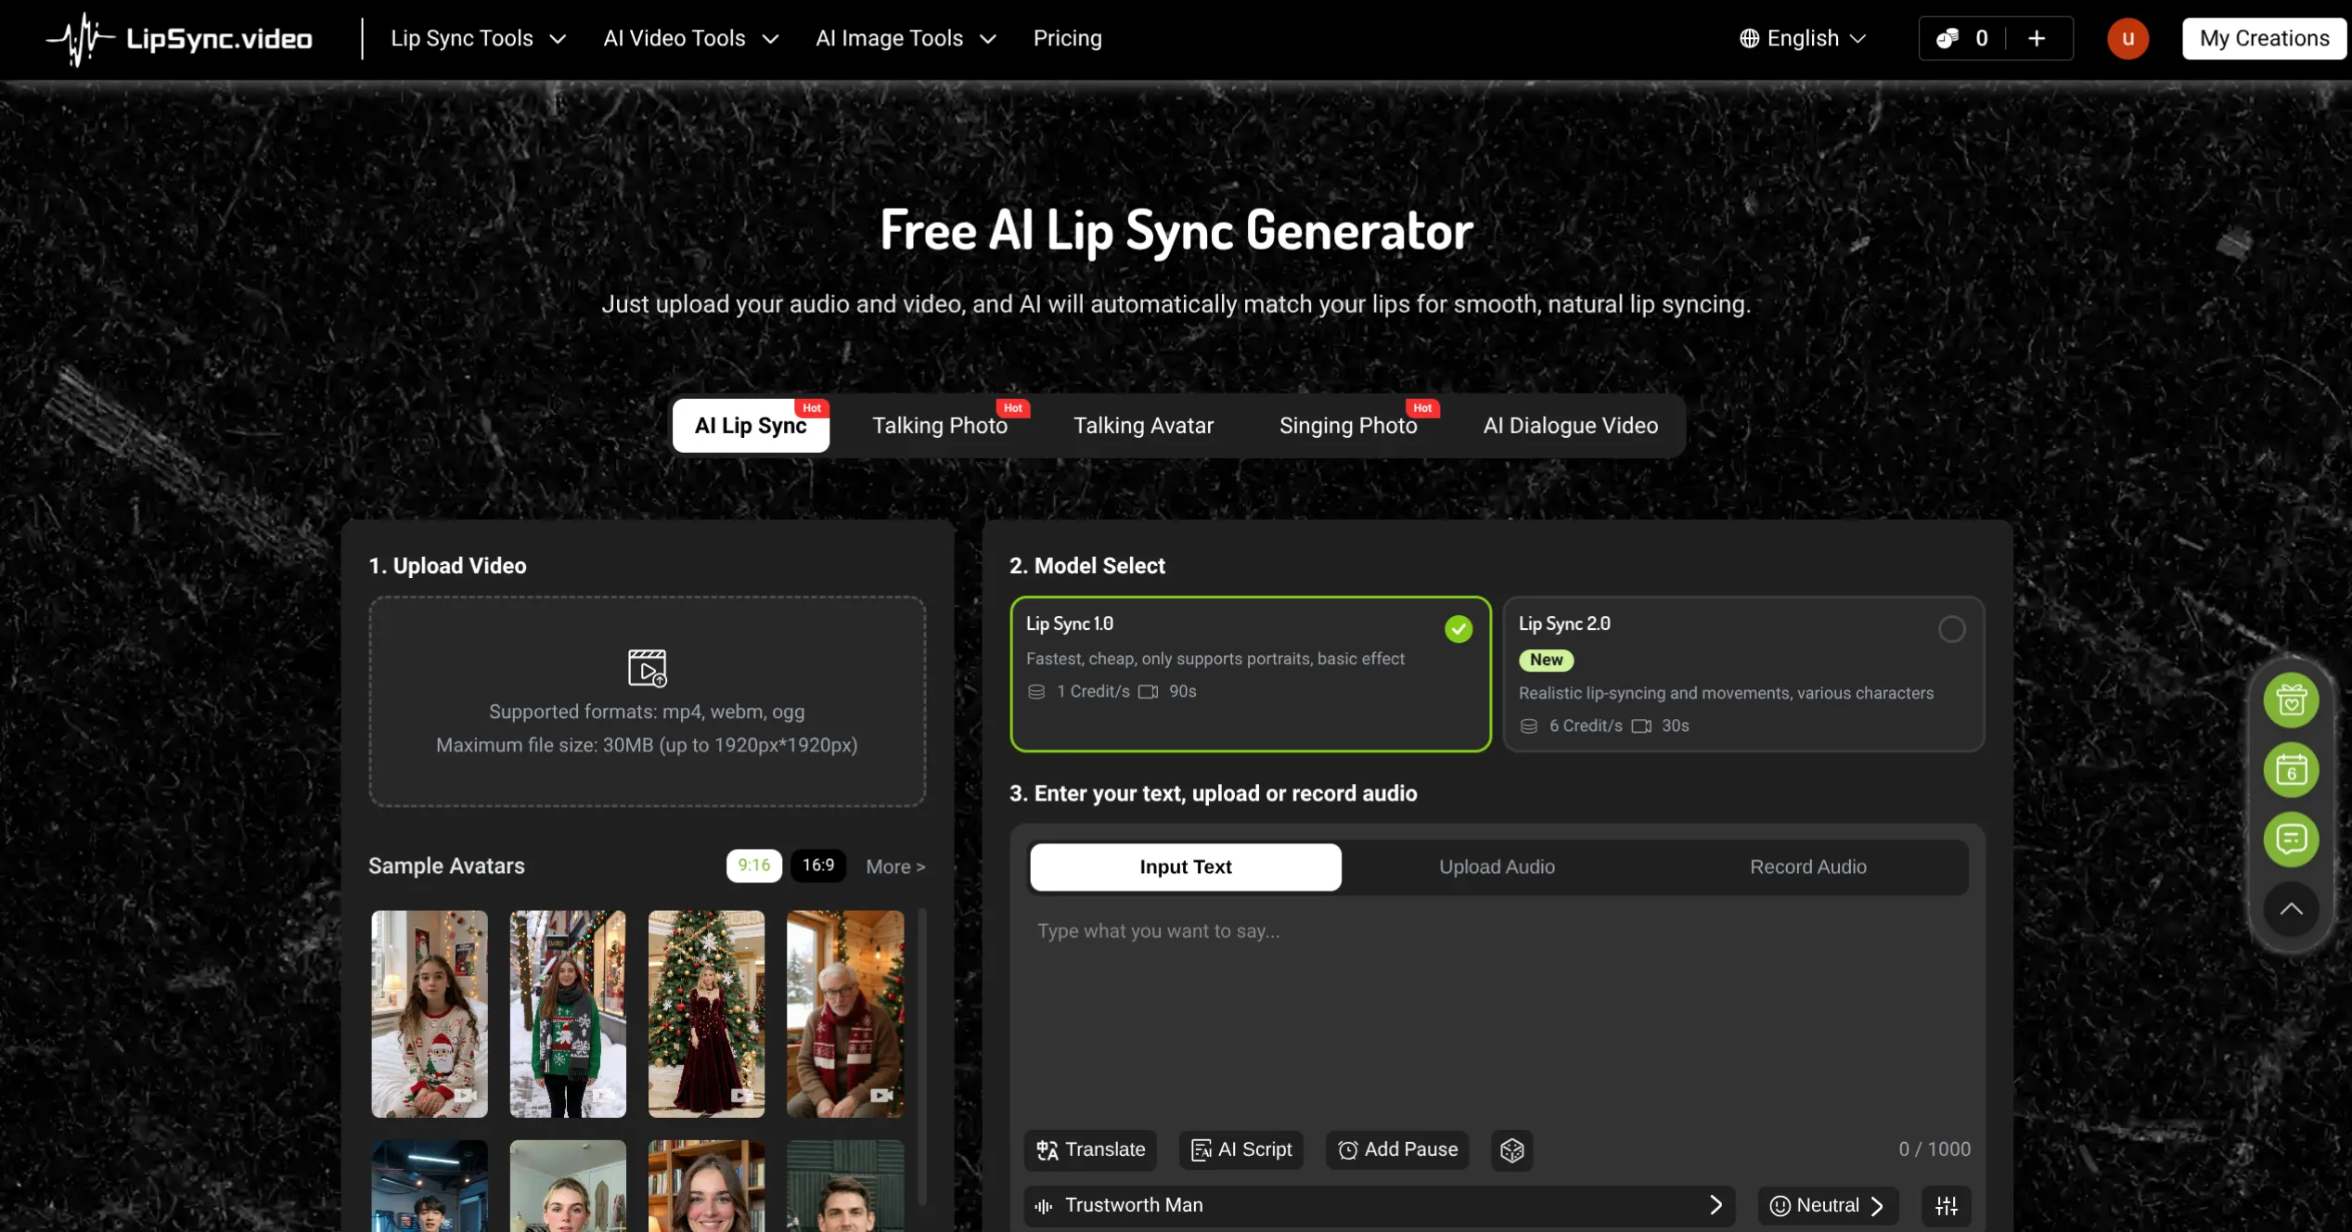Open the English language selector
Screen dimensions: 2352x1232
[1801, 38]
